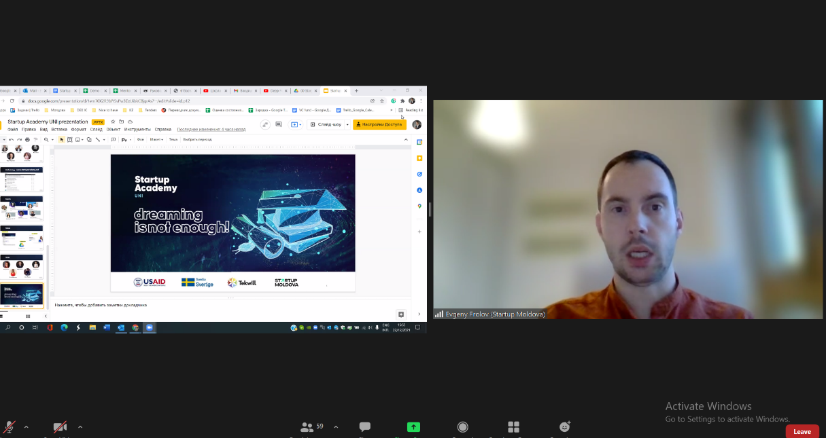Click the Chrome icon in Windows taskbar
This screenshot has width=826, height=438.
(x=135, y=327)
